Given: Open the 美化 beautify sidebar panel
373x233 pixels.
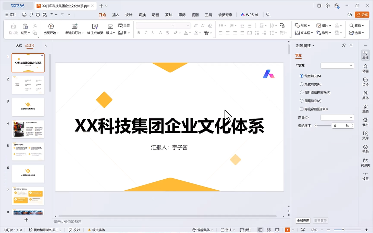Looking at the screenshot, I should (x=365, y=95).
